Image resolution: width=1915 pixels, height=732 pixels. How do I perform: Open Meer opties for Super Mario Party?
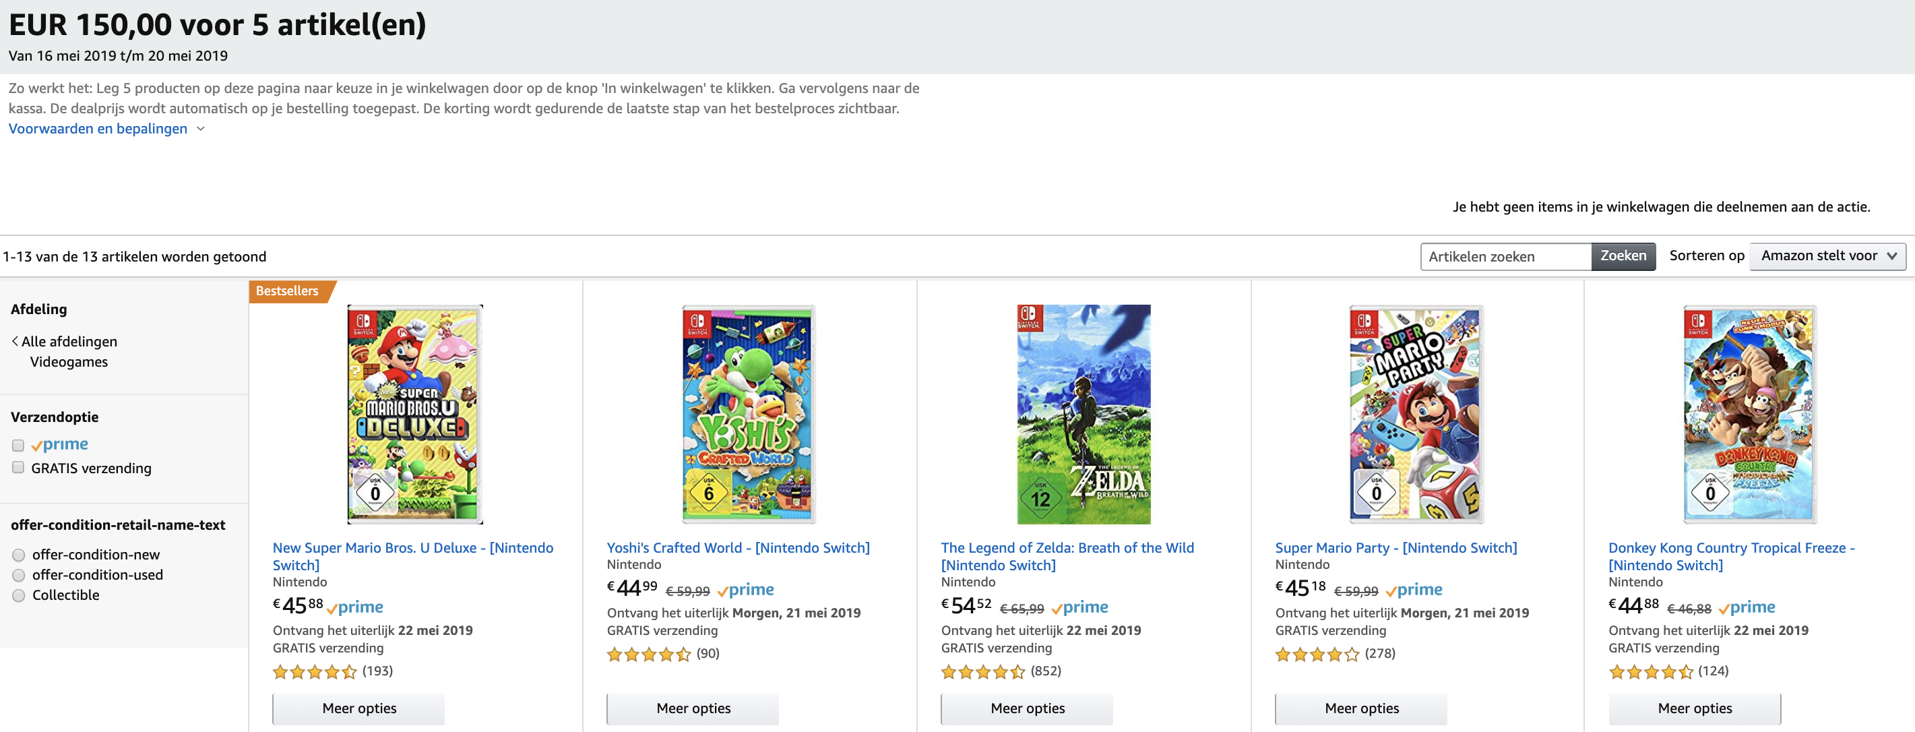1360,708
